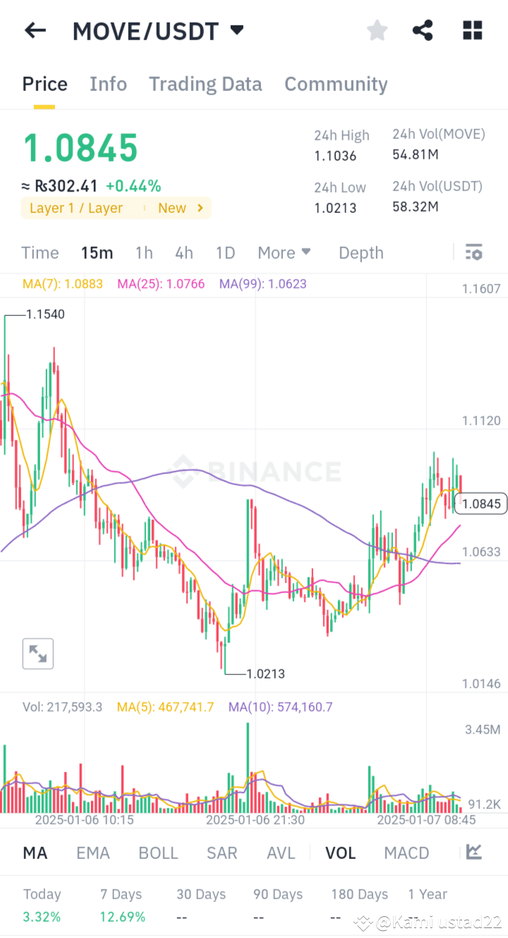Open the Trading Data tab
This screenshot has width=508, height=938.
click(x=205, y=83)
